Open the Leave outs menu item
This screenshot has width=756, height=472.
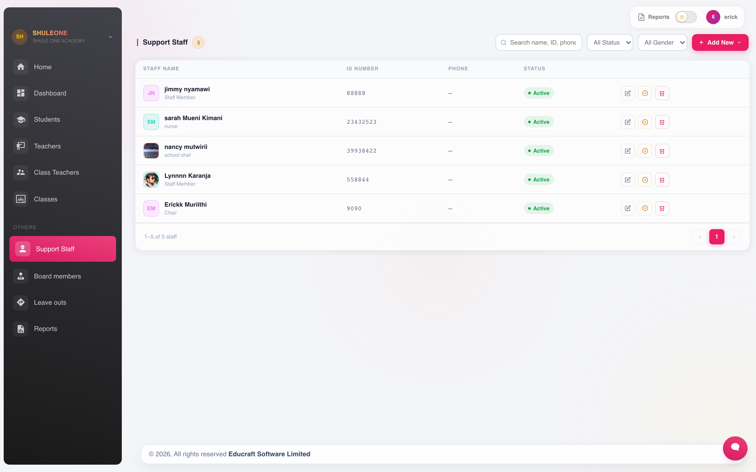click(x=62, y=303)
